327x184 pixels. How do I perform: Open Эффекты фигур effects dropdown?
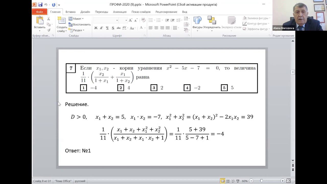(x=256, y=29)
